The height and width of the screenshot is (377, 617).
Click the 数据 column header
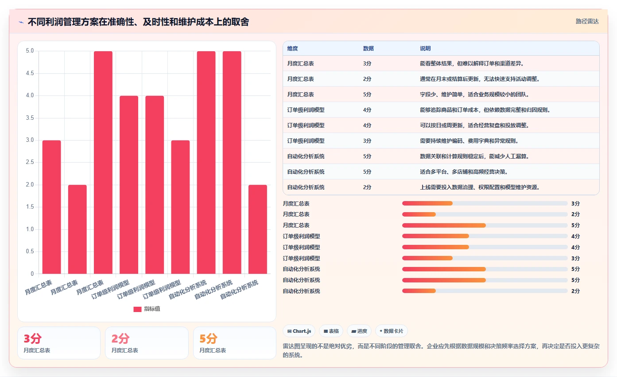[x=368, y=49]
